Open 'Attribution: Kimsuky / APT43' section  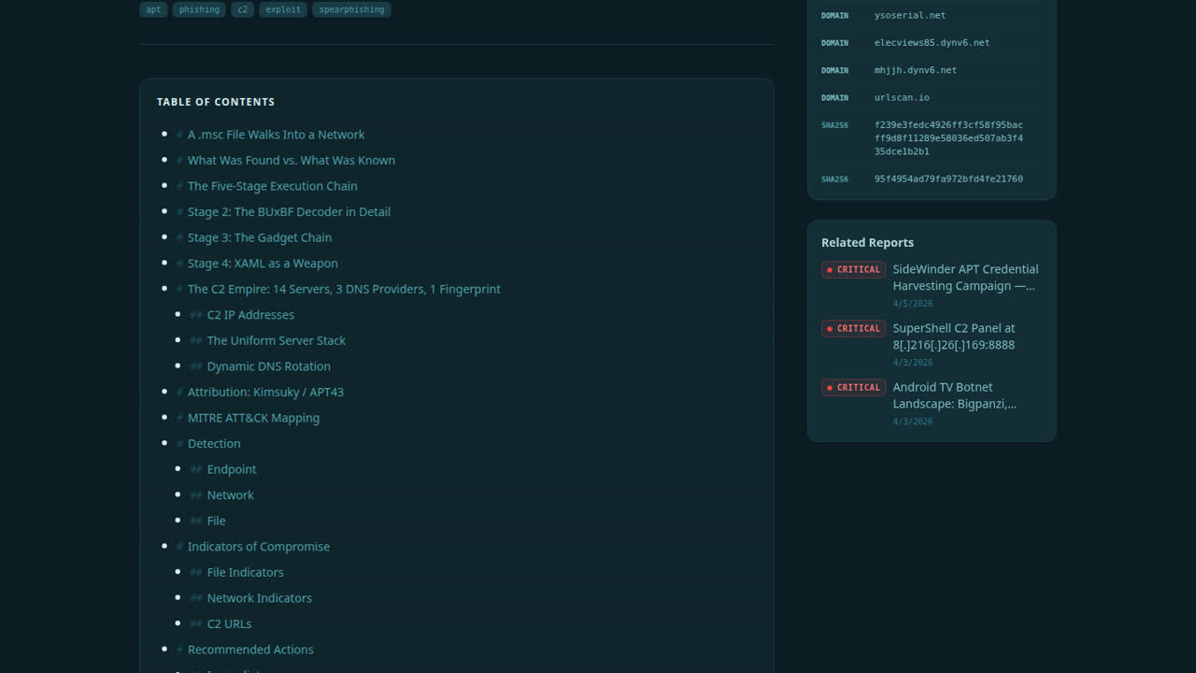(265, 392)
